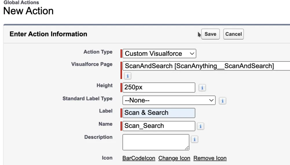Click the Standard Label Type field label
Image resolution: width=290 pixels, height=165 pixels.
point(87,99)
